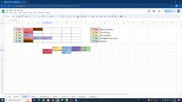Open the All Sheets list icon
Image resolution: width=182 pixels, height=102 pixels.
(x=10, y=97)
